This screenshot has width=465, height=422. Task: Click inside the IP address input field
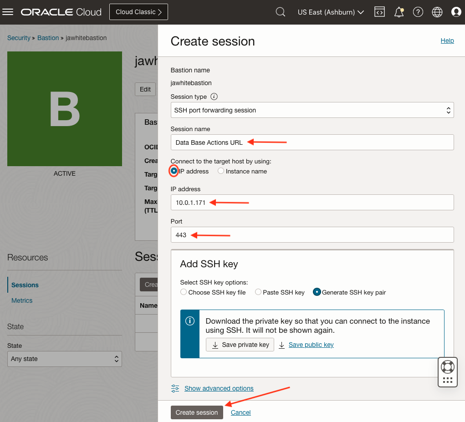tap(312, 203)
